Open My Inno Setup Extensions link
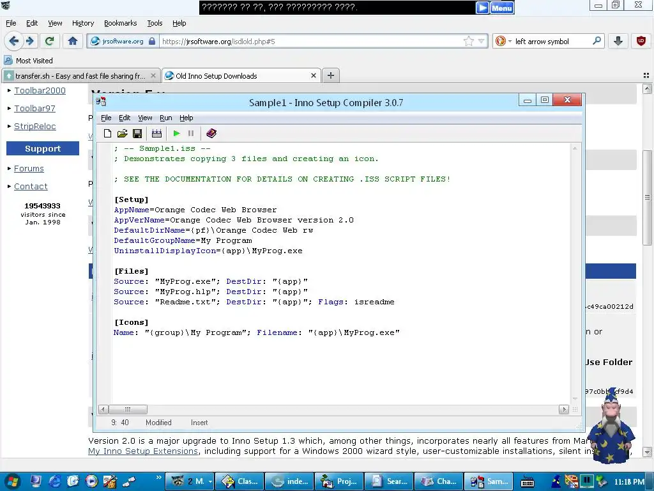This screenshot has height=491, width=654. click(x=143, y=451)
